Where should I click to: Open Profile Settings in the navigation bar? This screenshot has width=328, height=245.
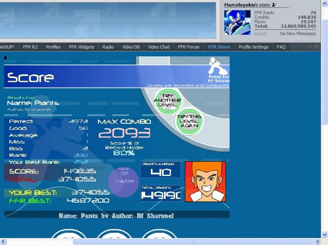253,47
